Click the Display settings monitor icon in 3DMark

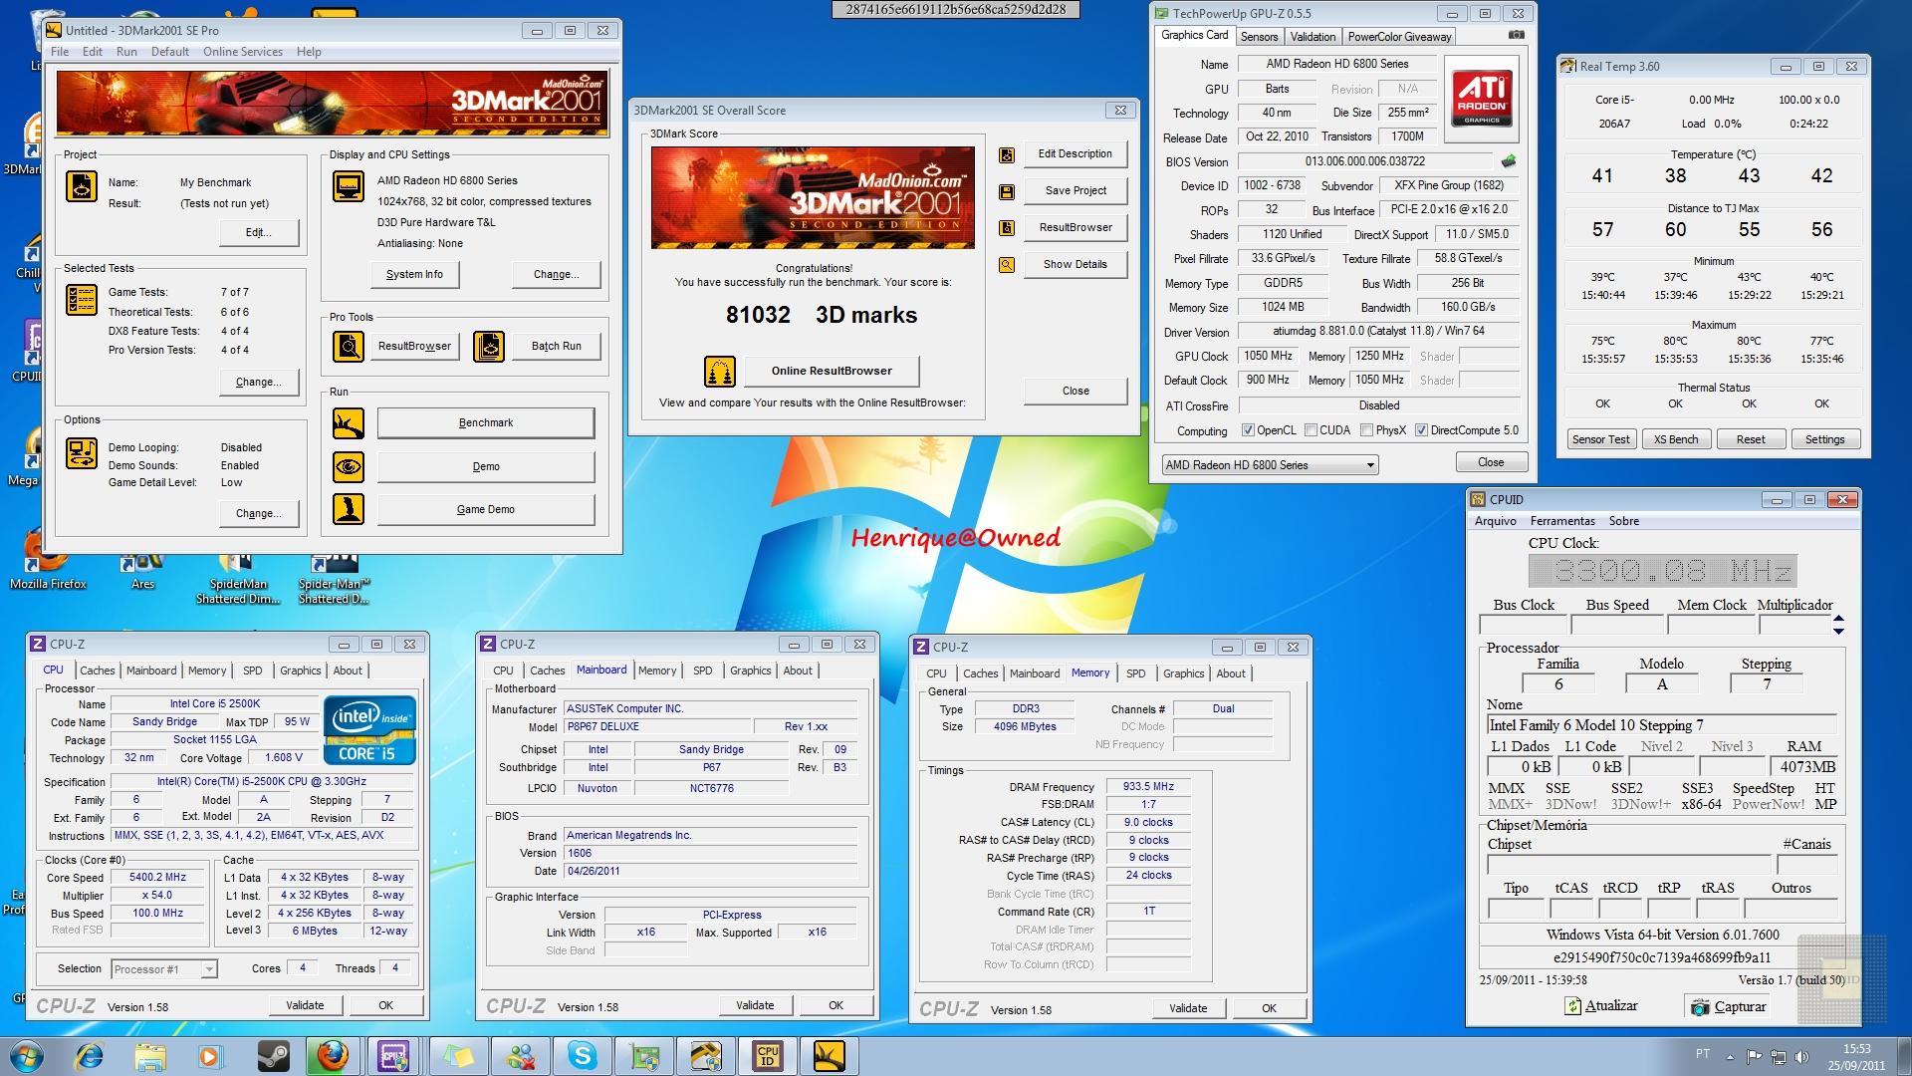[348, 186]
